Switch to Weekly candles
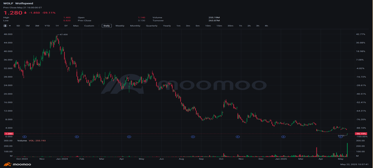This screenshot has width=373, height=168. click(120, 25)
